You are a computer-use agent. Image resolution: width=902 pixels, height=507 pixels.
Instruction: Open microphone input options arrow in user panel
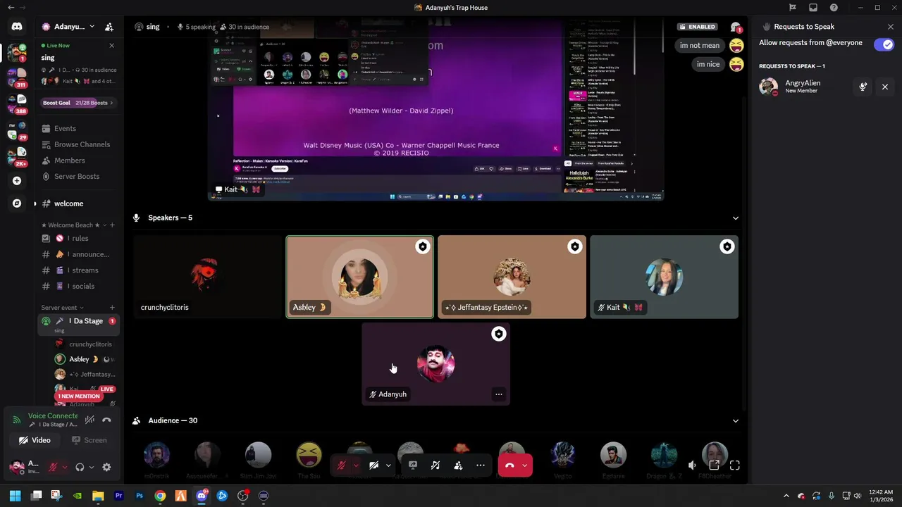(64, 467)
